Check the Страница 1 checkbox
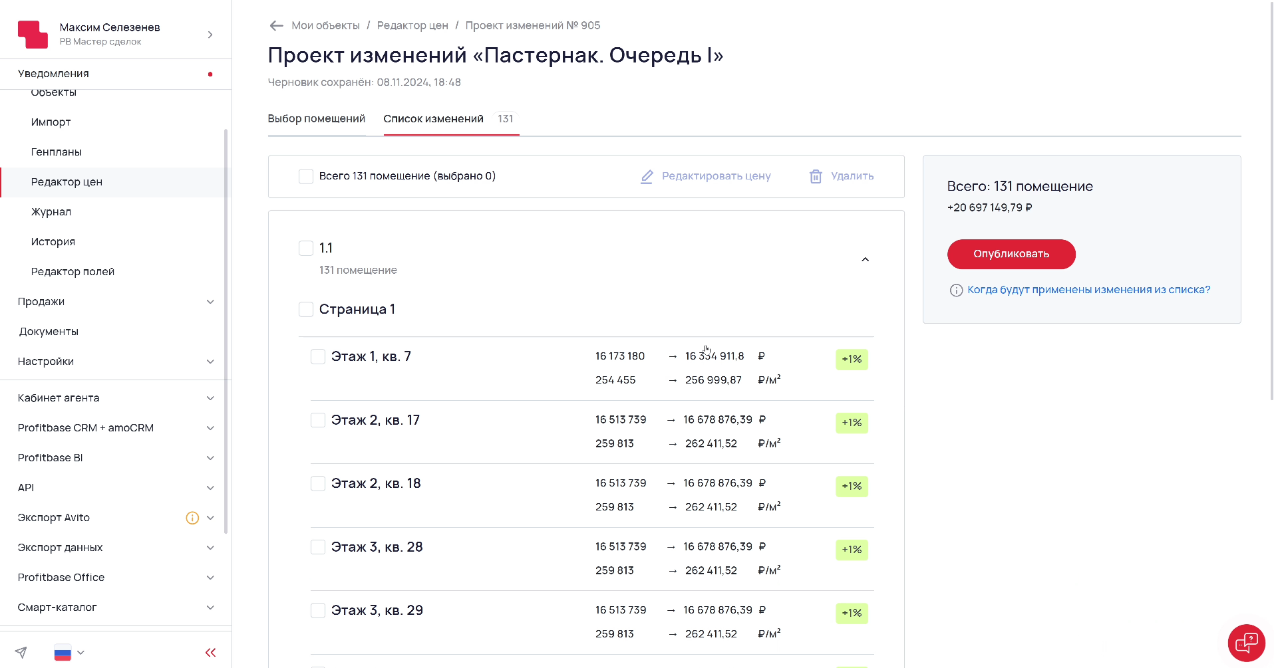1274x668 pixels. coord(306,309)
